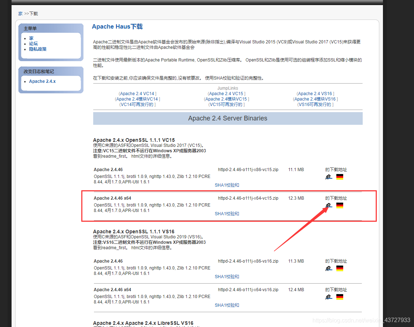Jump to Apache 2.4模块VS16 section

point(315,99)
